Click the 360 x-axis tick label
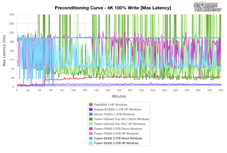This screenshot has width=227, height=153. [x=221, y=90]
